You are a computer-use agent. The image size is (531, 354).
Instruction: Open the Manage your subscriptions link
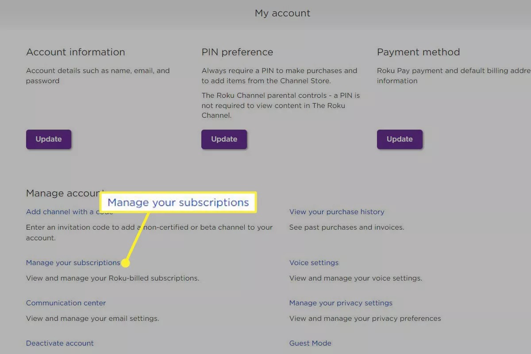click(x=73, y=263)
